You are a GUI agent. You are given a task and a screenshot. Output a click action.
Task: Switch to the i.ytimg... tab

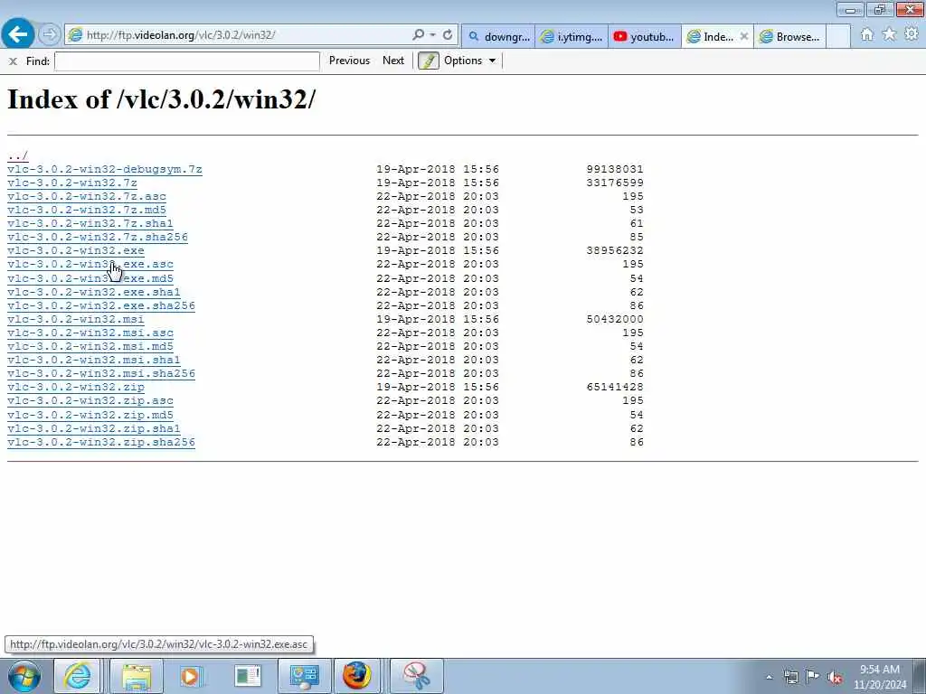pyautogui.click(x=572, y=36)
